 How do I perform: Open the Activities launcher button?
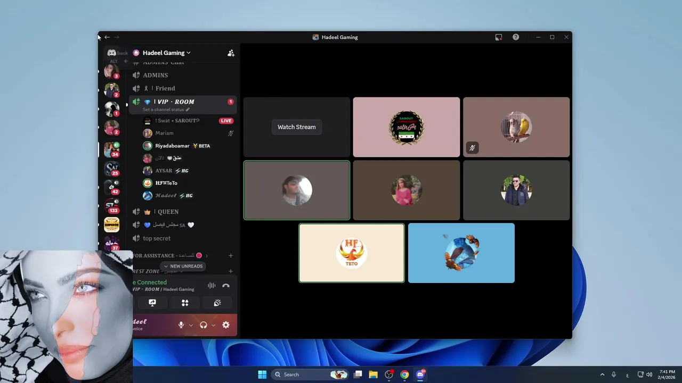click(x=185, y=303)
